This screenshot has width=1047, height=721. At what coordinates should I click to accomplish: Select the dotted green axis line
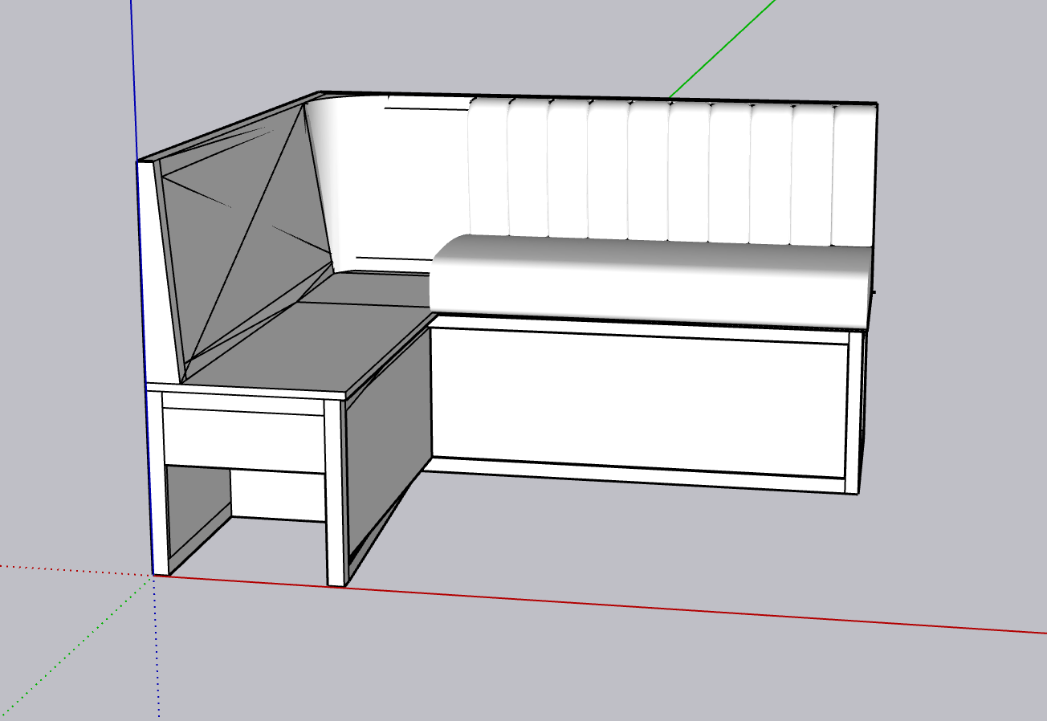[x=72, y=650]
